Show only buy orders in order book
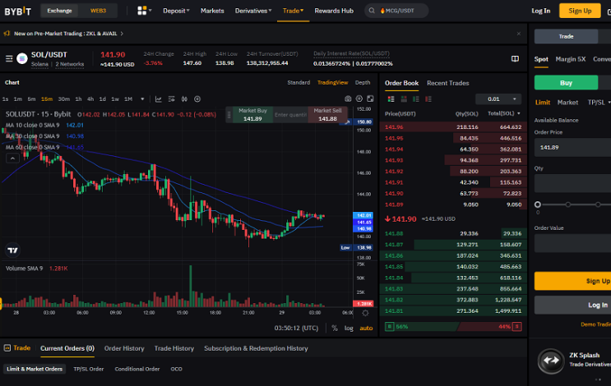Viewport: 611px width, 386px height. click(x=416, y=99)
